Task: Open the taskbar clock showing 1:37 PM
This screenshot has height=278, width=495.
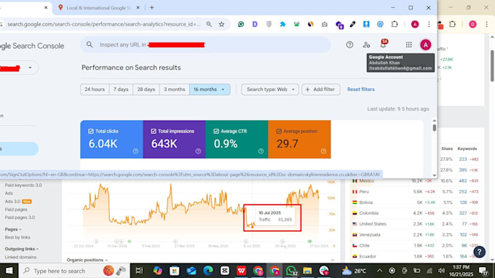Action: point(461,271)
